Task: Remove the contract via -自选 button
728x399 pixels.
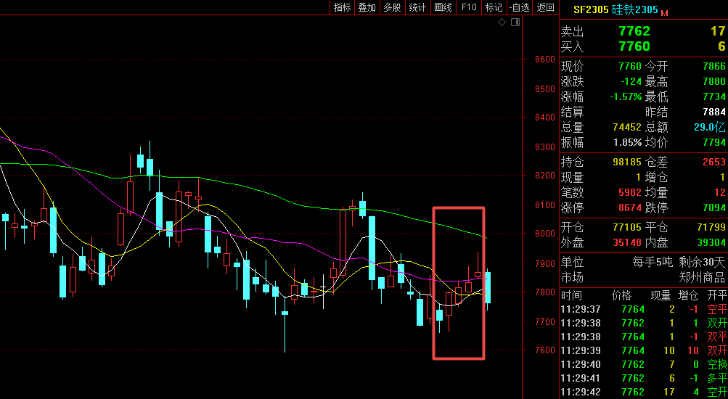Action: [519, 7]
